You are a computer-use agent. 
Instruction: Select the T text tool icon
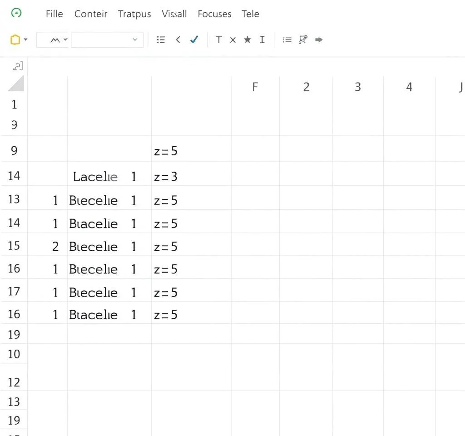[218, 40]
